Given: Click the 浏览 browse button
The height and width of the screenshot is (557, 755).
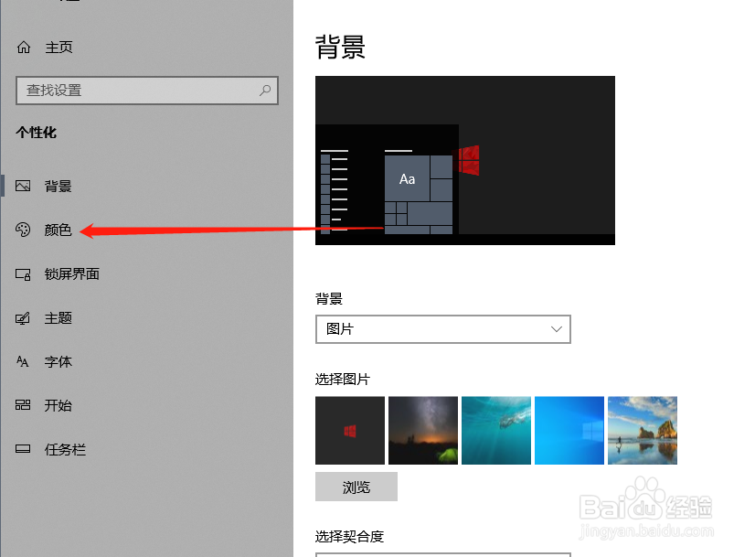Looking at the screenshot, I should point(356,487).
